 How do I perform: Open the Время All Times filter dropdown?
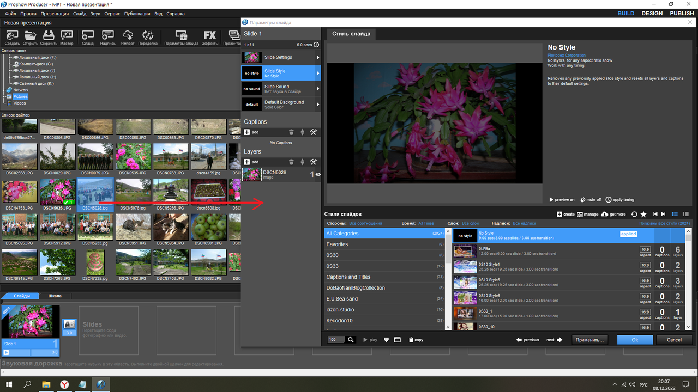coord(426,223)
